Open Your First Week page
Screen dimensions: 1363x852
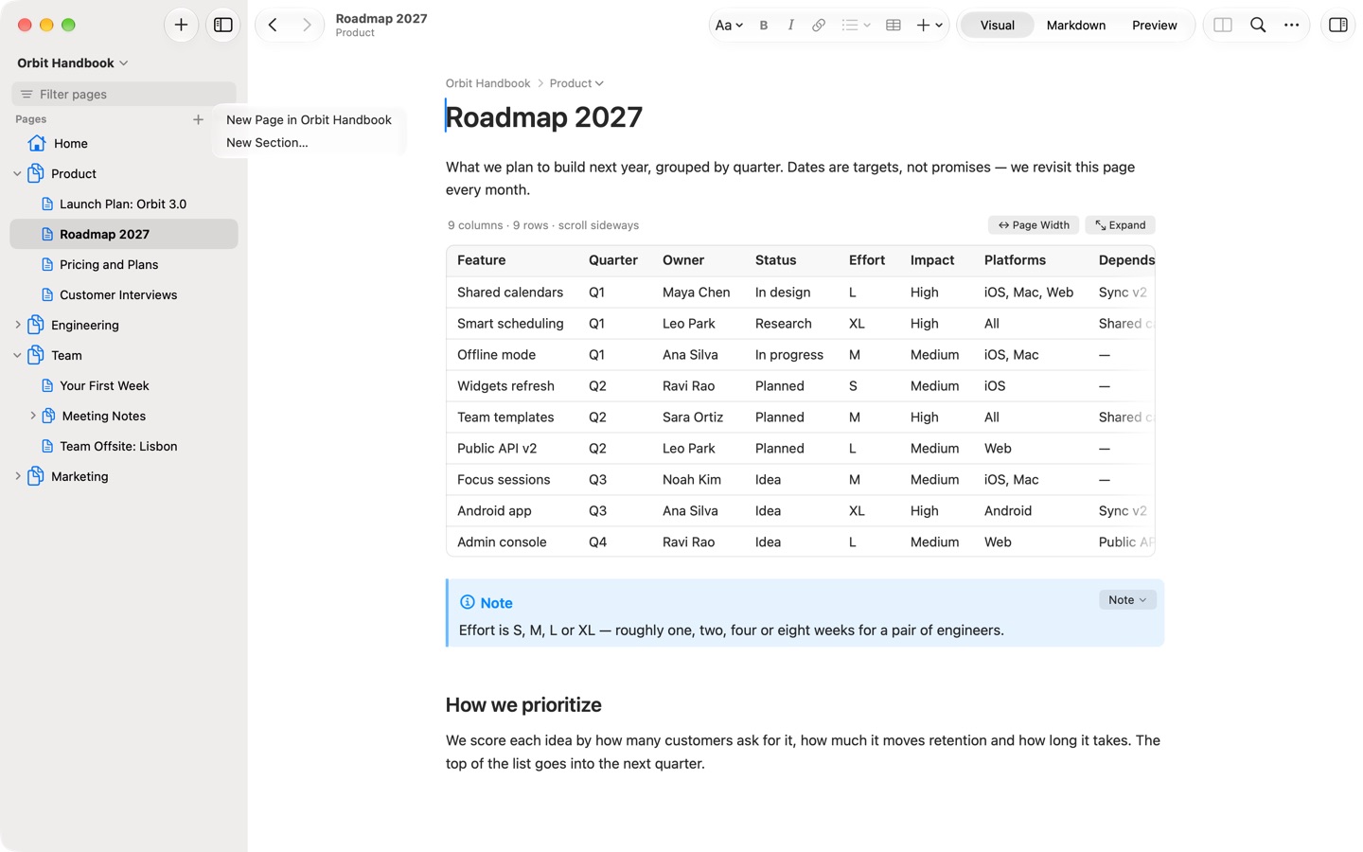[x=124, y=385]
